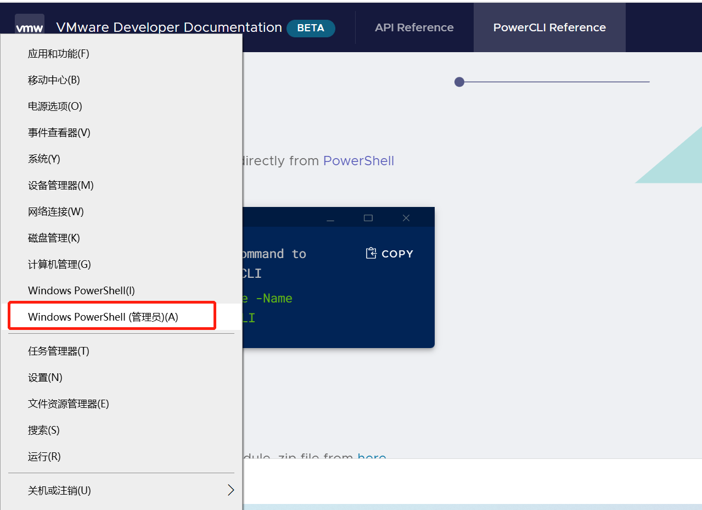The image size is (702, 510).
Task: Open 网络连接(W)
Action: (121, 211)
